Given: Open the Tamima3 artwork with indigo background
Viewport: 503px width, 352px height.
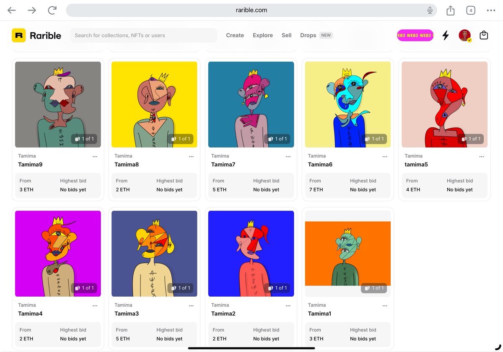Looking at the screenshot, I should click(154, 254).
